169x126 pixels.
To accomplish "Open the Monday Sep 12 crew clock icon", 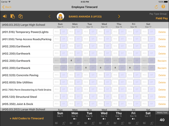I will pyautogui.click(x=78, y=123).
